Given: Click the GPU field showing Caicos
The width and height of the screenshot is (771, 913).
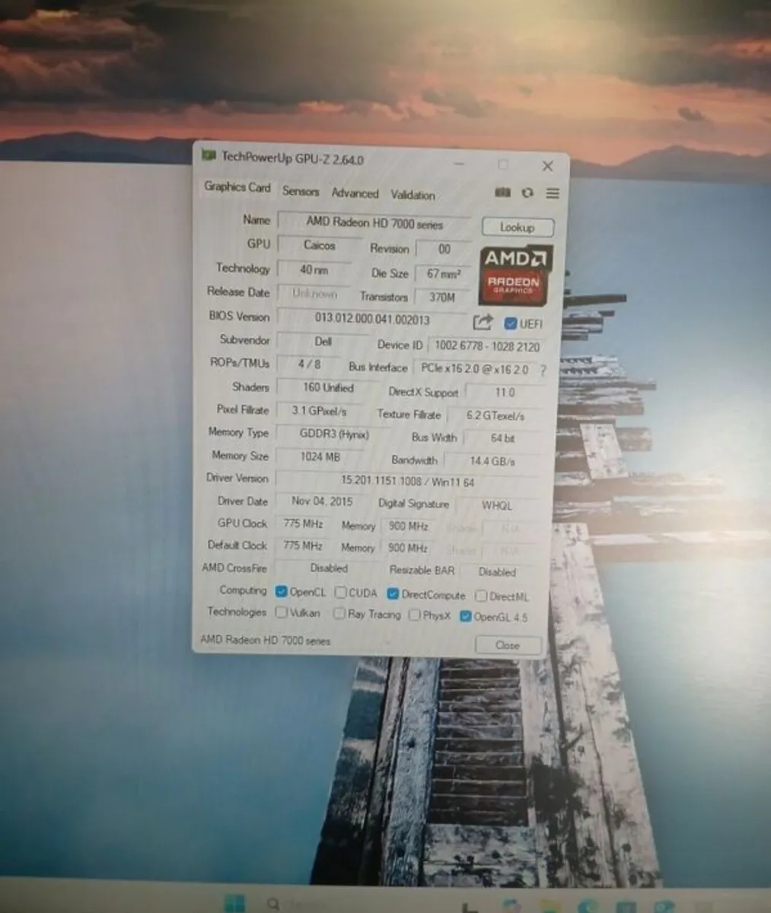Looking at the screenshot, I should [319, 245].
